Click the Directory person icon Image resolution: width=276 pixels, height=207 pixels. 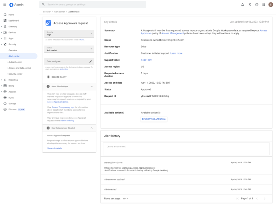tap(5, 26)
